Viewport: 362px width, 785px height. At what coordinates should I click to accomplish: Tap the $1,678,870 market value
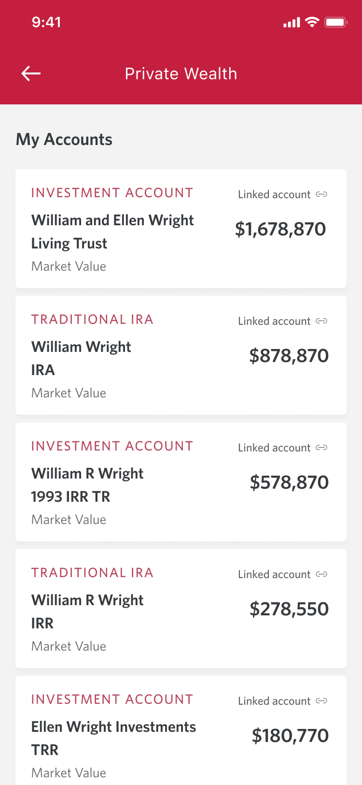280,229
